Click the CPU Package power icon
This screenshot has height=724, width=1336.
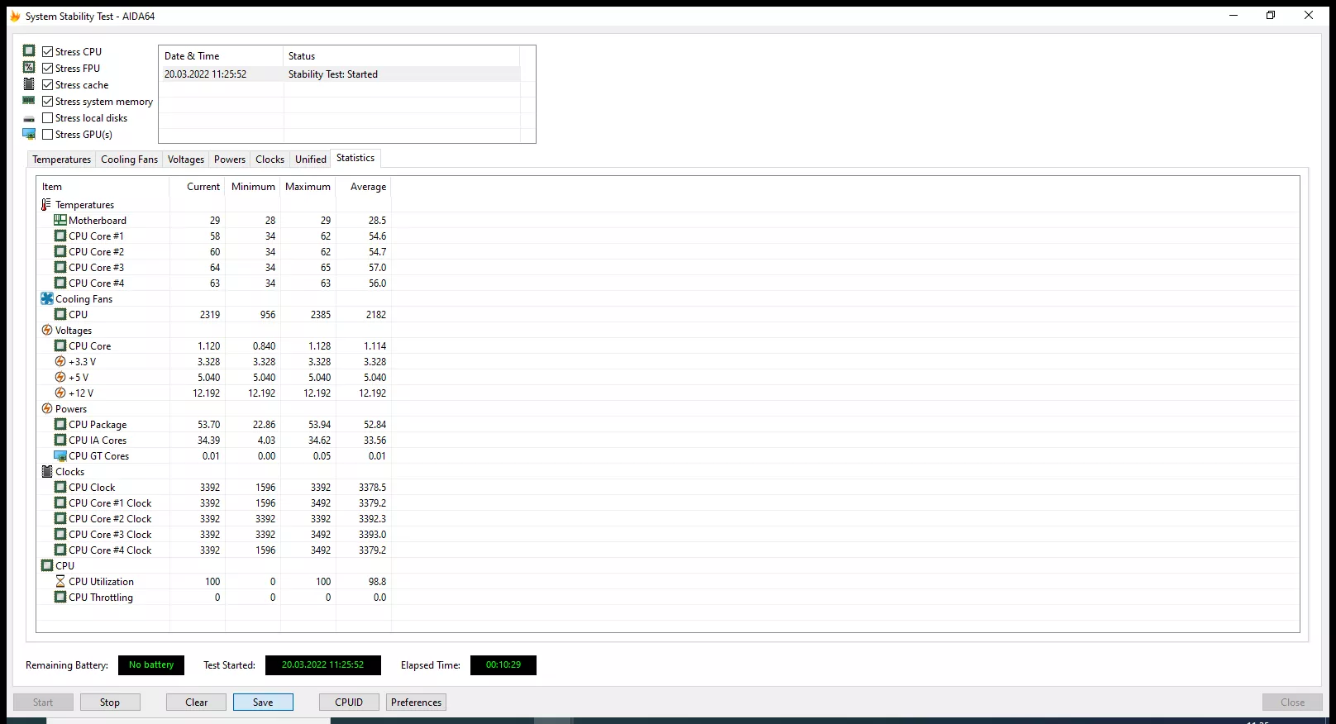pos(60,425)
